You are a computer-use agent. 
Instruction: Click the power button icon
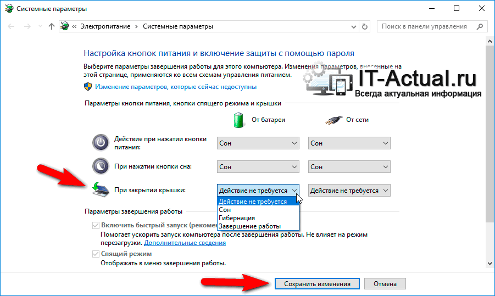[101, 143]
